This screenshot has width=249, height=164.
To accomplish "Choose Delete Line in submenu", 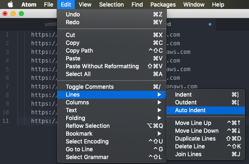I will (205, 146).
